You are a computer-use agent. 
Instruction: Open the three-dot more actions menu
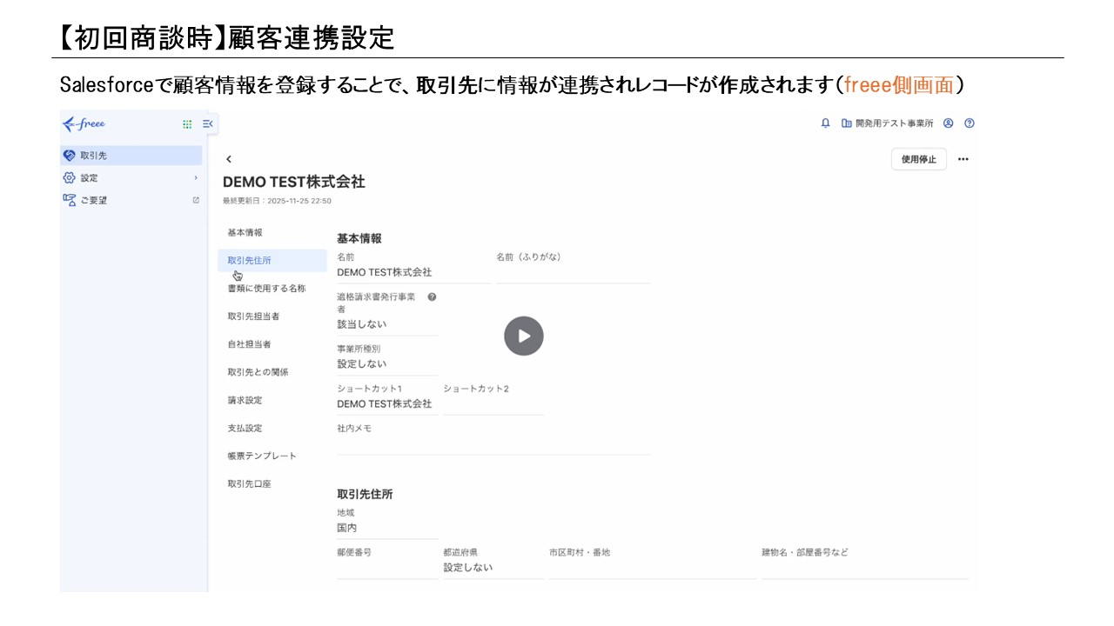pyautogui.click(x=961, y=159)
